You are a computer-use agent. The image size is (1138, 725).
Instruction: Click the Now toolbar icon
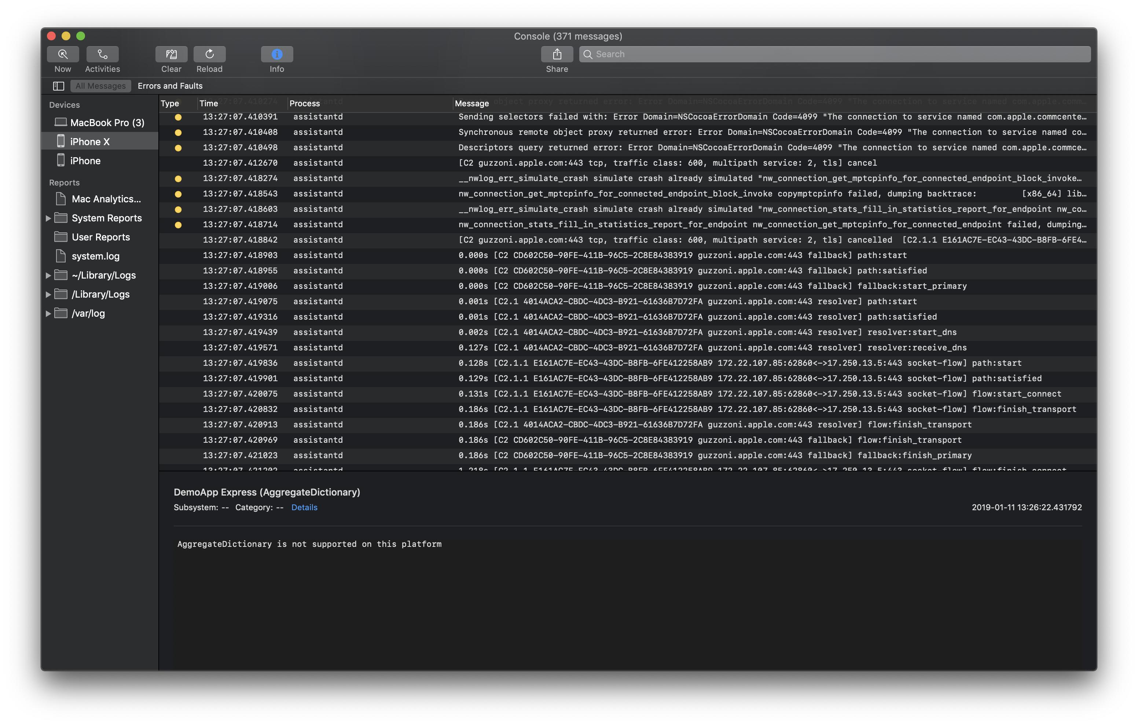coord(63,54)
